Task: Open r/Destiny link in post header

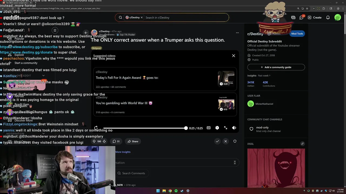Action: pyautogui.click(x=104, y=31)
